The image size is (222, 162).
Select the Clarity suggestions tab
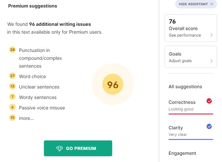[191, 131]
